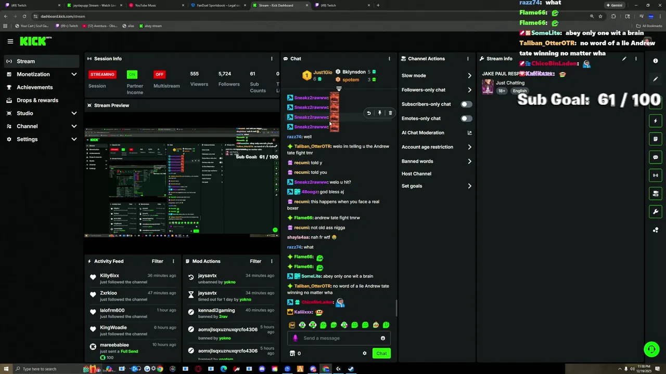666x374 pixels.
Task: Expand the Monetization sidebar section
Action: 74,74
